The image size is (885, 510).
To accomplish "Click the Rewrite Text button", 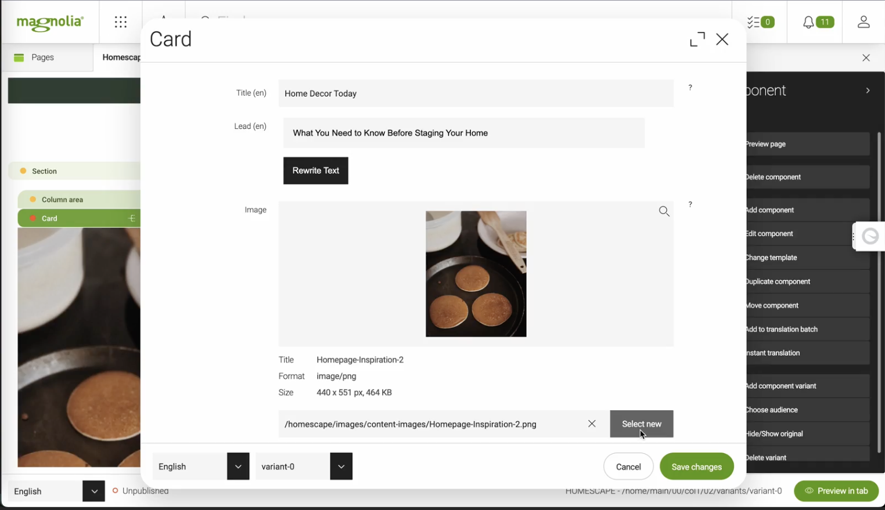I will click(x=315, y=171).
